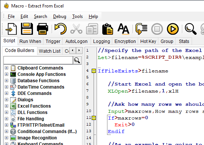Expand the Console App Functions node

(6, 74)
